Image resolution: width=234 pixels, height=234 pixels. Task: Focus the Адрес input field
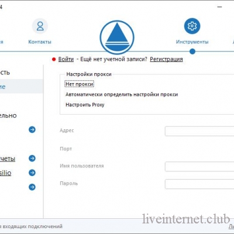pyautogui.click(x=199, y=131)
